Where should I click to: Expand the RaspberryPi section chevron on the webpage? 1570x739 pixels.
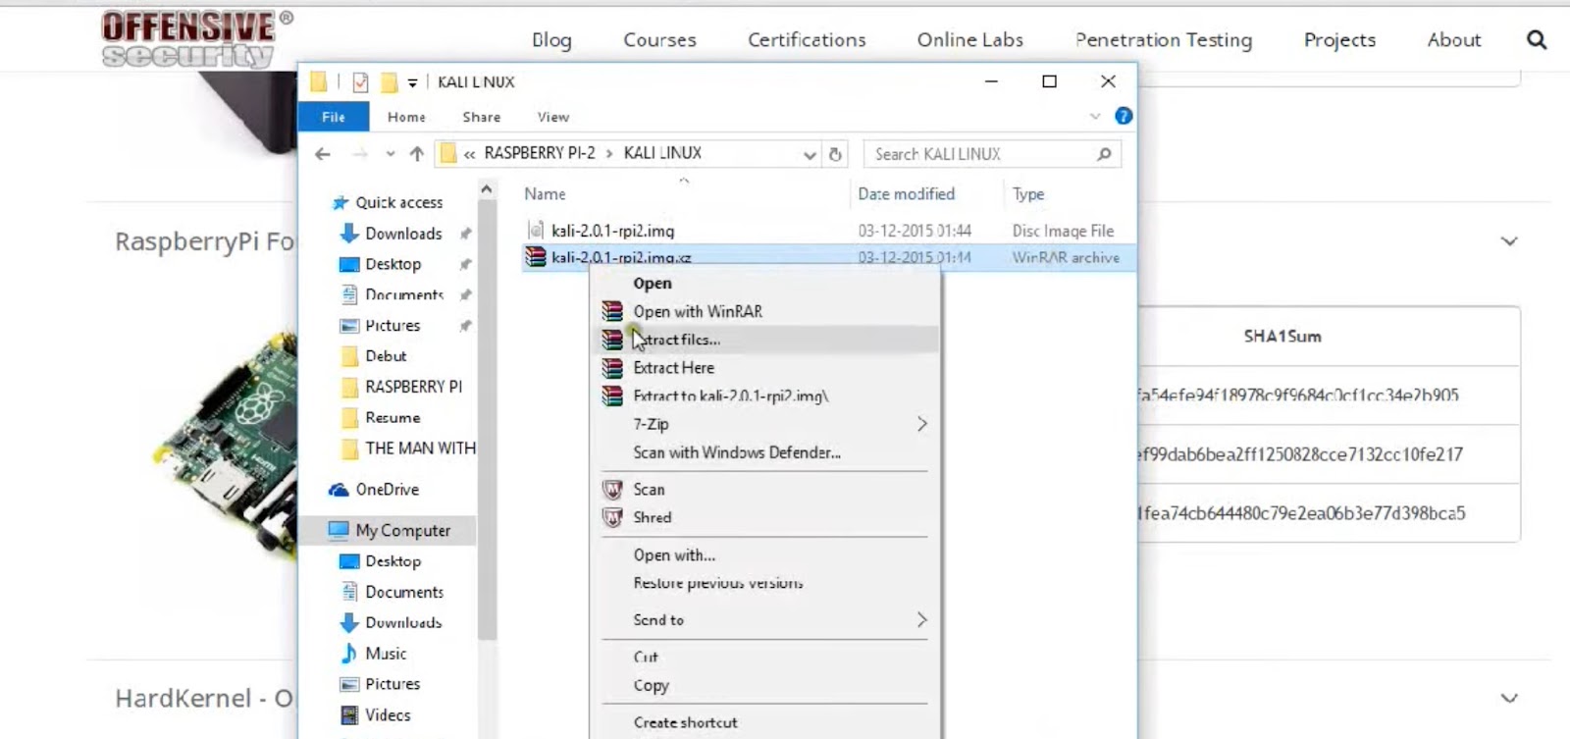(x=1509, y=241)
